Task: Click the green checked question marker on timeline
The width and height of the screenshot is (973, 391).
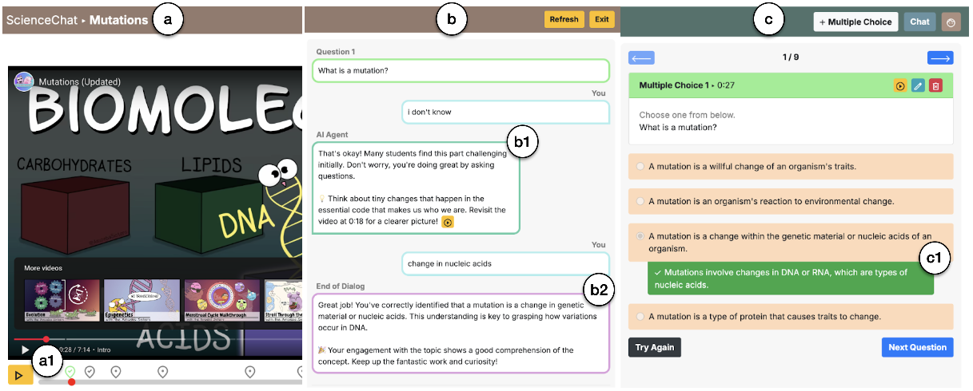Action: point(70,371)
